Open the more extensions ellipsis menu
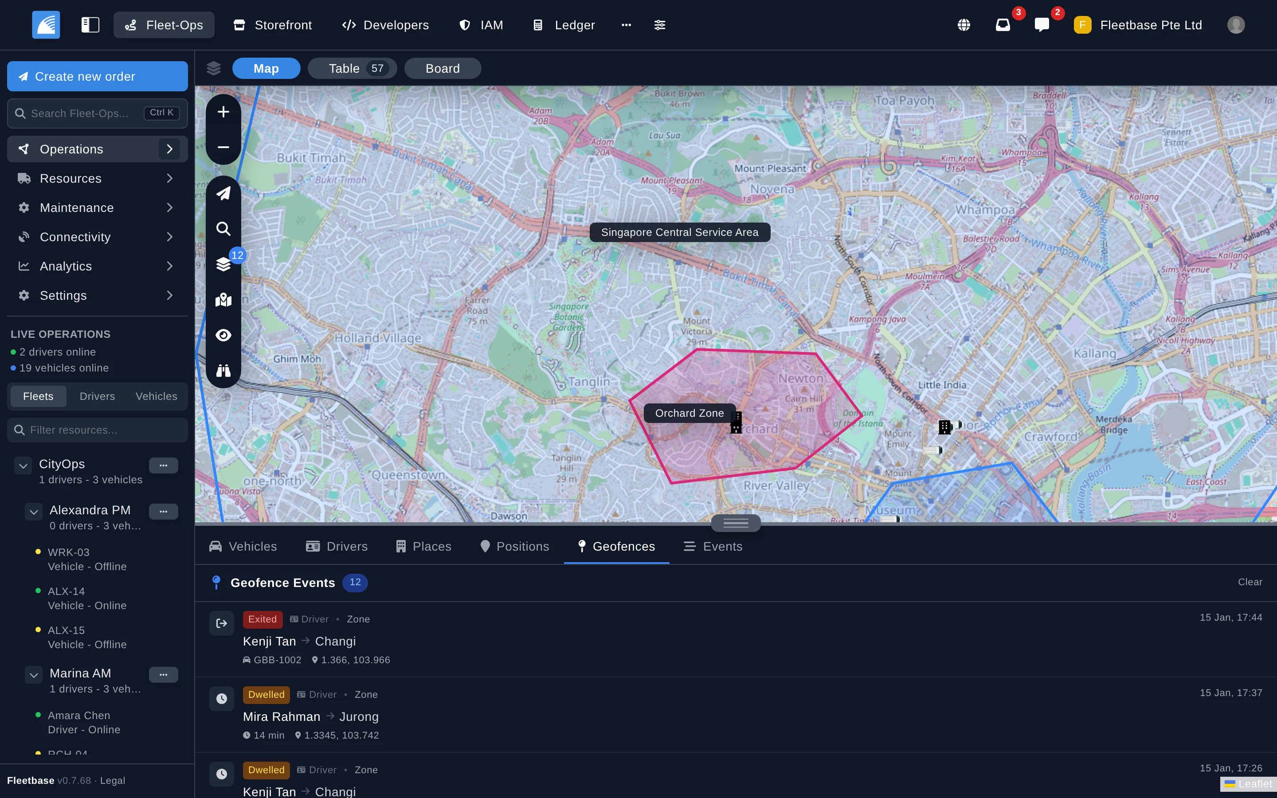 tap(627, 25)
